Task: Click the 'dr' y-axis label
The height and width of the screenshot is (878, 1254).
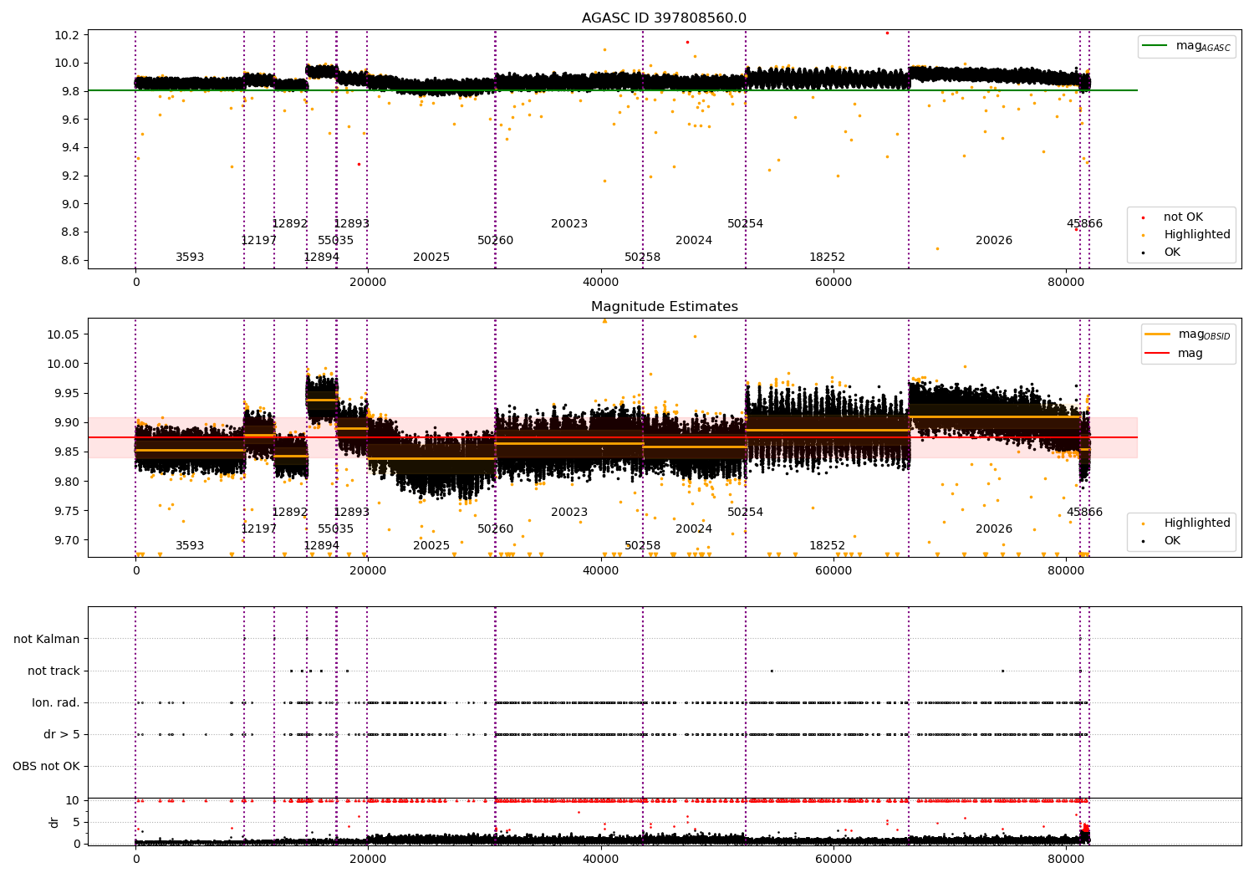Action: [54, 822]
